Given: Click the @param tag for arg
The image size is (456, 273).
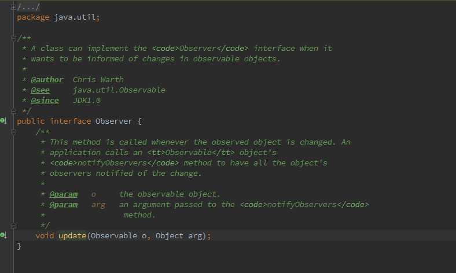Looking at the screenshot, I should (63, 205).
